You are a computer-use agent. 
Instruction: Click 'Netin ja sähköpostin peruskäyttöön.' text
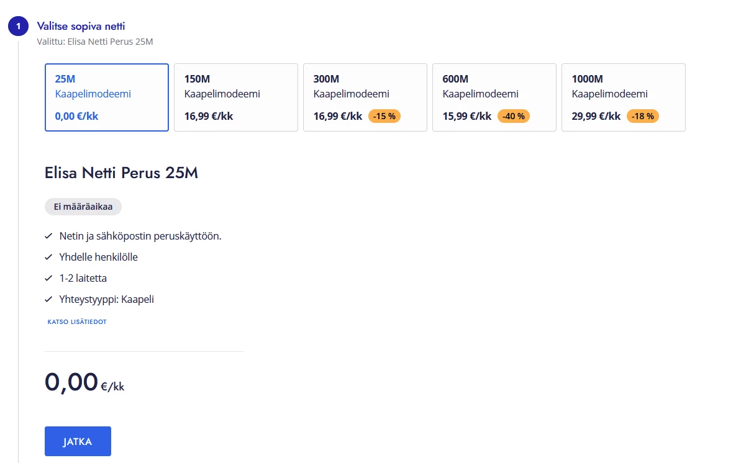point(140,236)
